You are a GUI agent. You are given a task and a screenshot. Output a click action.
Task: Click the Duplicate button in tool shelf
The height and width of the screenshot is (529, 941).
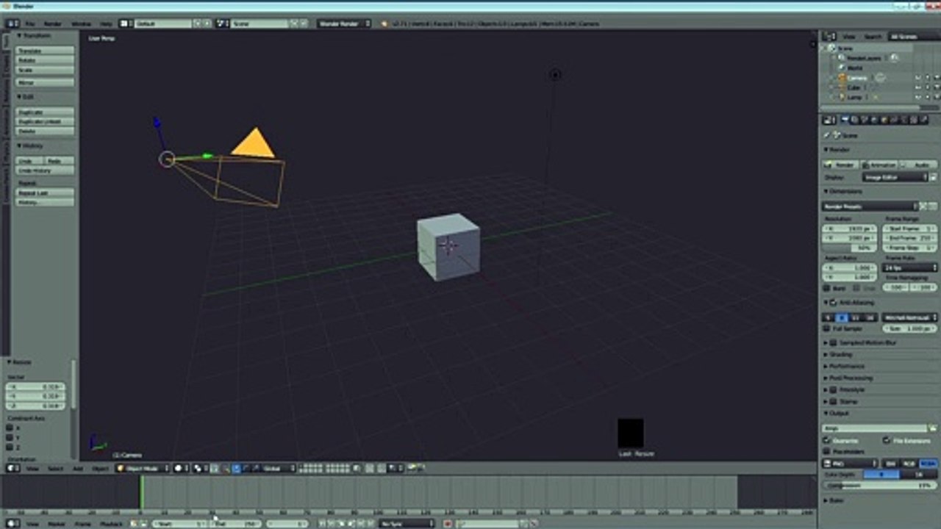point(45,112)
